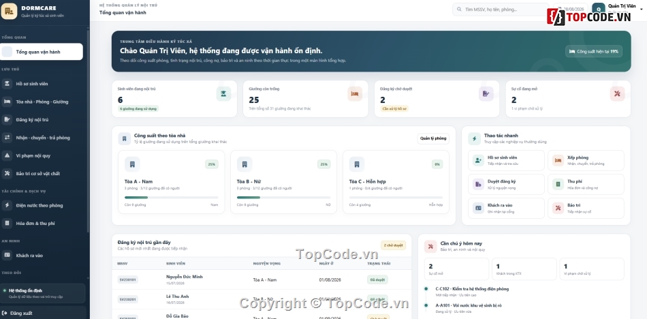Click the Công suất hiện tại 19% badge
Image resolution: width=647 pixels, height=319 pixels.
[x=594, y=51]
